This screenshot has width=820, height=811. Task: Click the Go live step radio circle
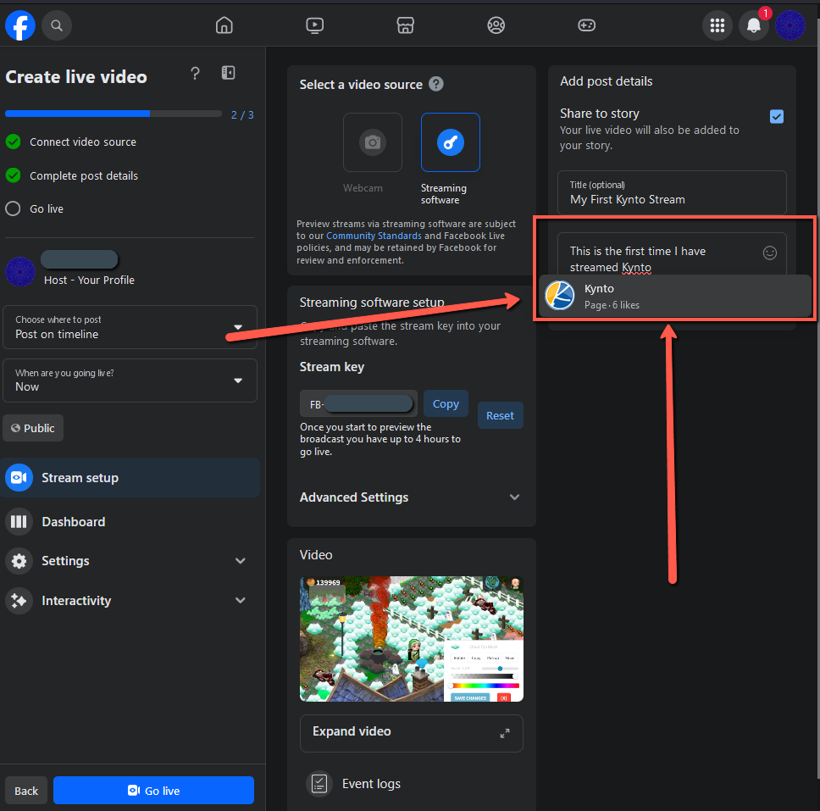coord(13,208)
